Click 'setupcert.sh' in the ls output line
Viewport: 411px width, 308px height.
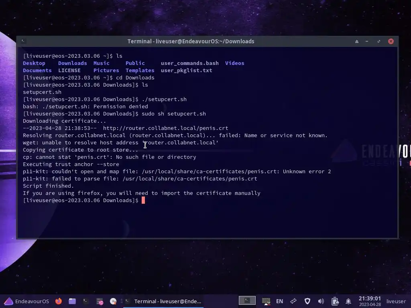pos(42,92)
